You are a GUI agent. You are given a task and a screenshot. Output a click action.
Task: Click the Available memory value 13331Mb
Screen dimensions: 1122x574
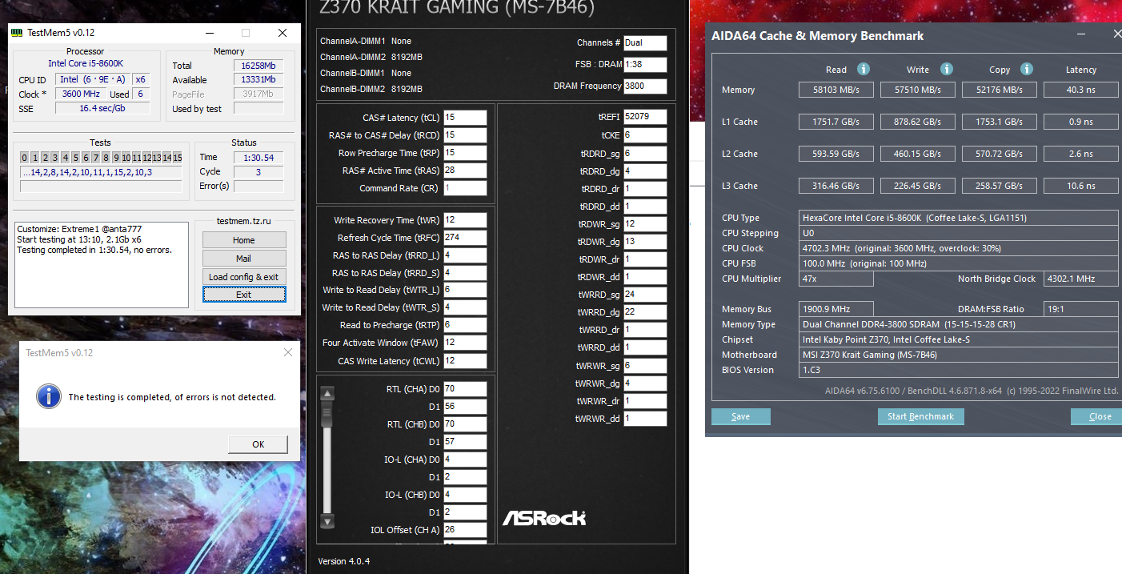point(258,80)
